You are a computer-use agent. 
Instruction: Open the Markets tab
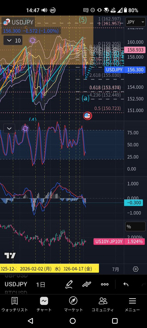[x=73, y=304]
